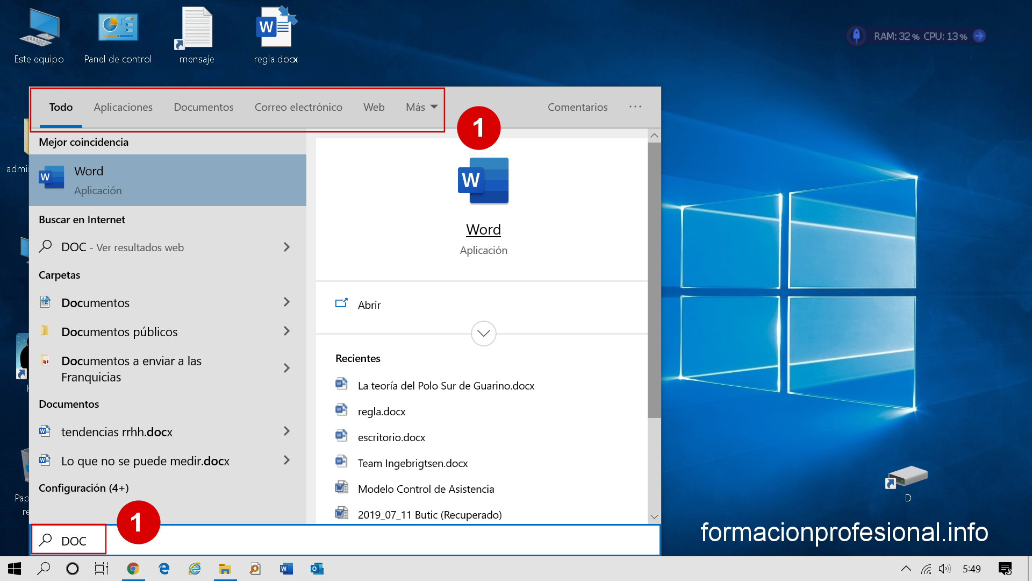Switch to Correo electrónico tab
This screenshot has width=1032, height=581.
tap(298, 107)
